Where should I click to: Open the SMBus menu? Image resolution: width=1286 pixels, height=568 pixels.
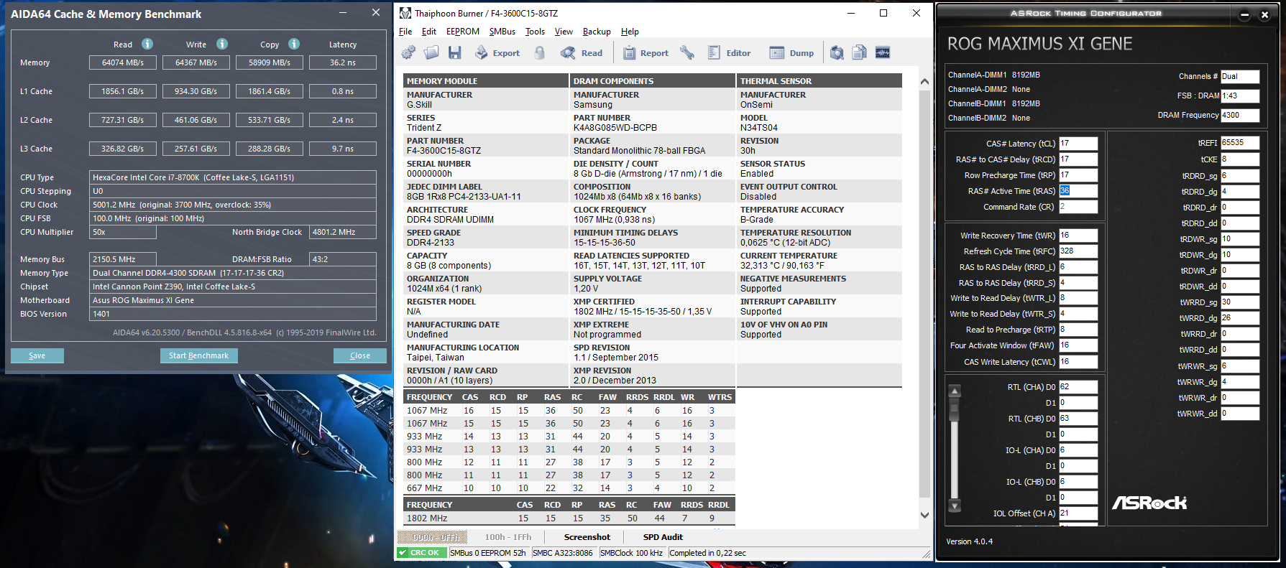[502, 32]
